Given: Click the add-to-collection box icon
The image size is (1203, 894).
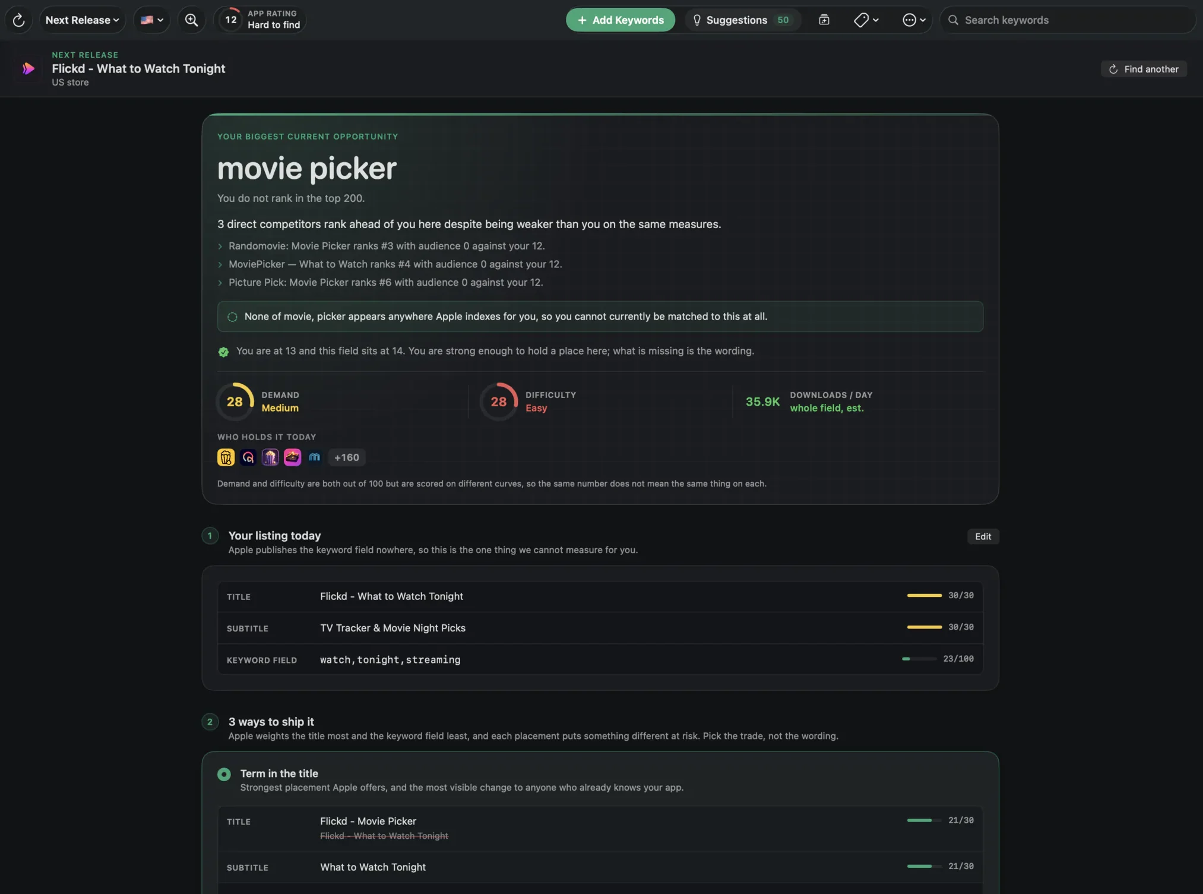Looking at the screenshot, I should (x=824, y=20).
